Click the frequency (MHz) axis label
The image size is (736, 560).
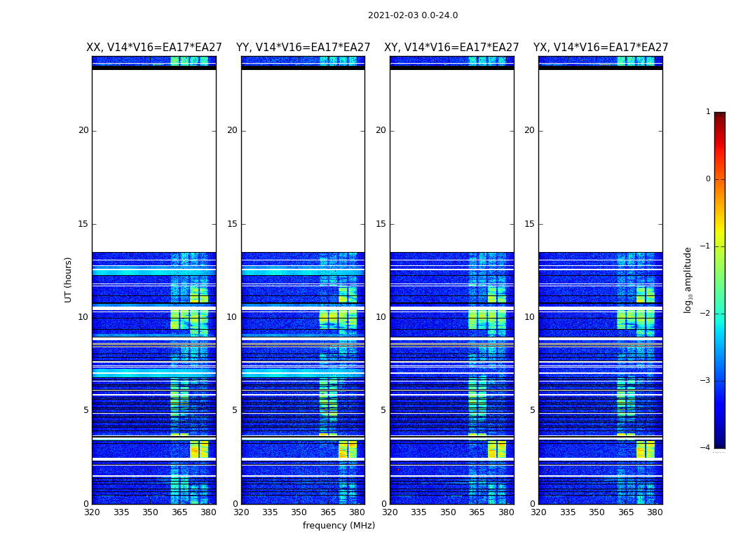(339, 525)
